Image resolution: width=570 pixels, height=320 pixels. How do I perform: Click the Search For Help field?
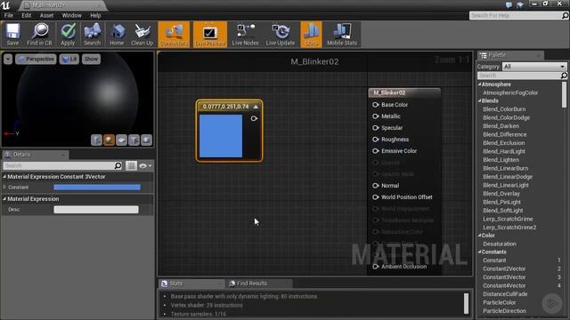tap(516, 15)
